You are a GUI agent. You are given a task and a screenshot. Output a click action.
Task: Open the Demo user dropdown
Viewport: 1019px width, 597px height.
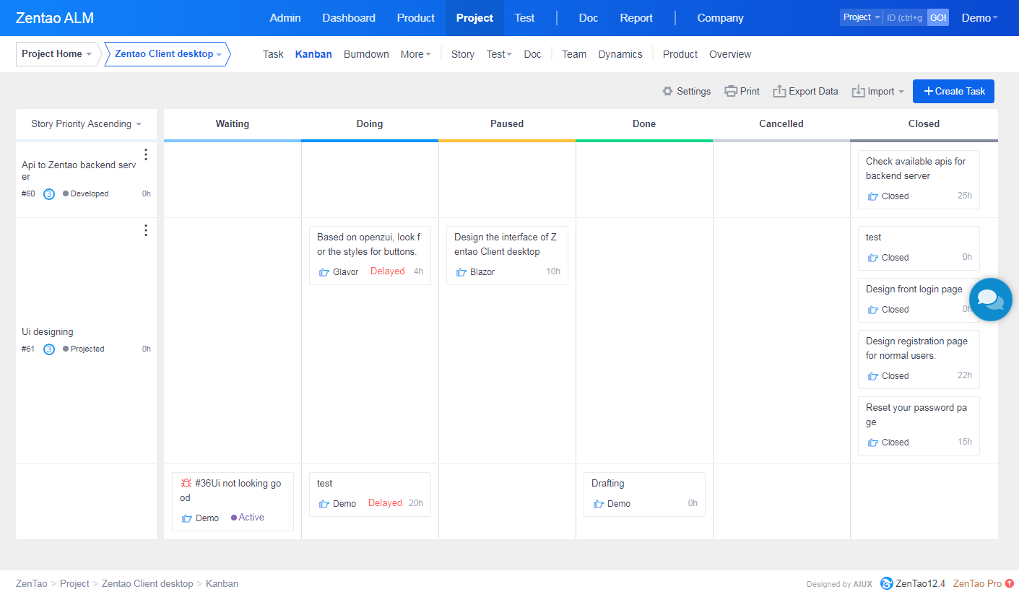pyautogui.click(x=979, y=18)
